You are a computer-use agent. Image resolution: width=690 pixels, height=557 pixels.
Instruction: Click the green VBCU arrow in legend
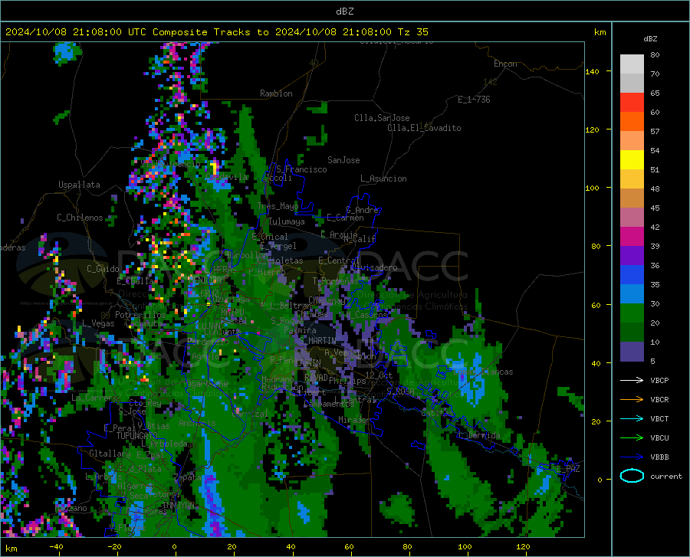click(632, 437)
